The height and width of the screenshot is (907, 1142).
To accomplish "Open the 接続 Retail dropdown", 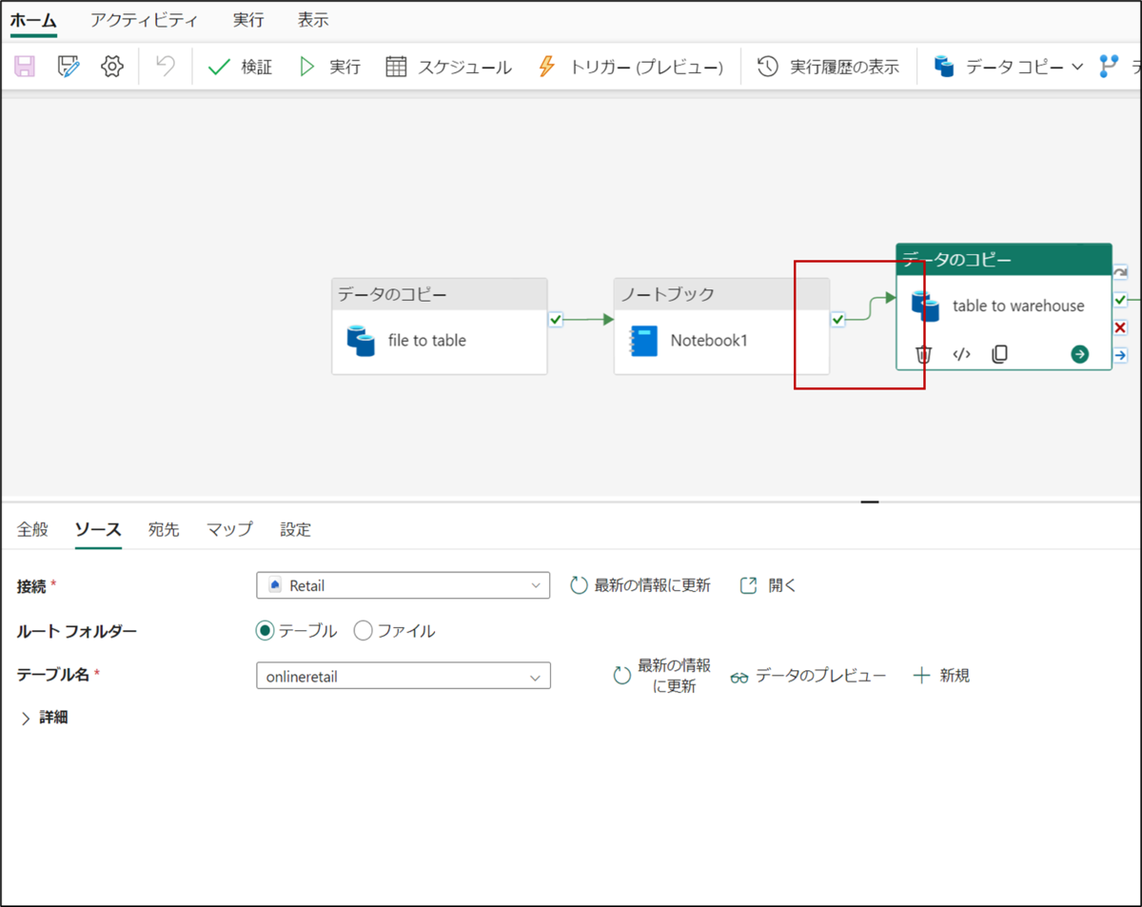I will 404,585.
